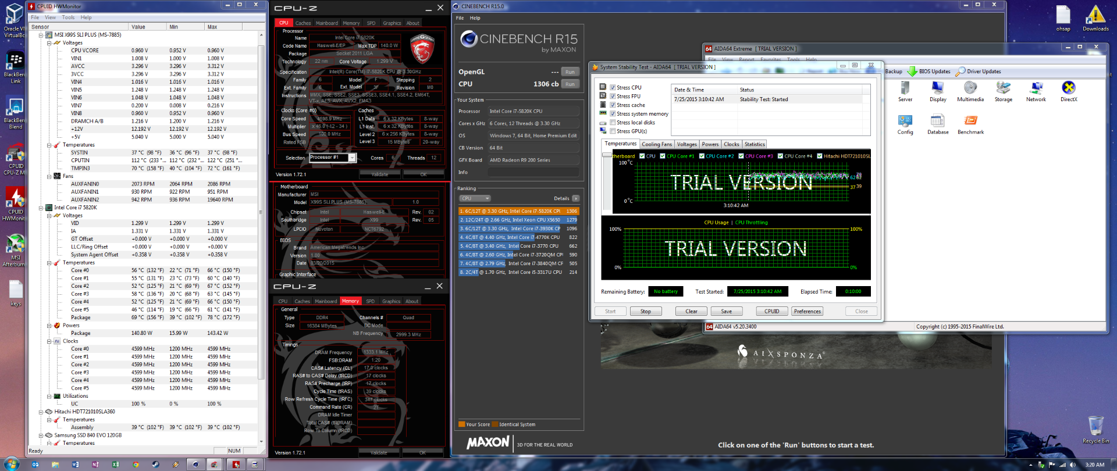
Task: Uncheck Stress cache checkbox
Action: pos(613,105)
